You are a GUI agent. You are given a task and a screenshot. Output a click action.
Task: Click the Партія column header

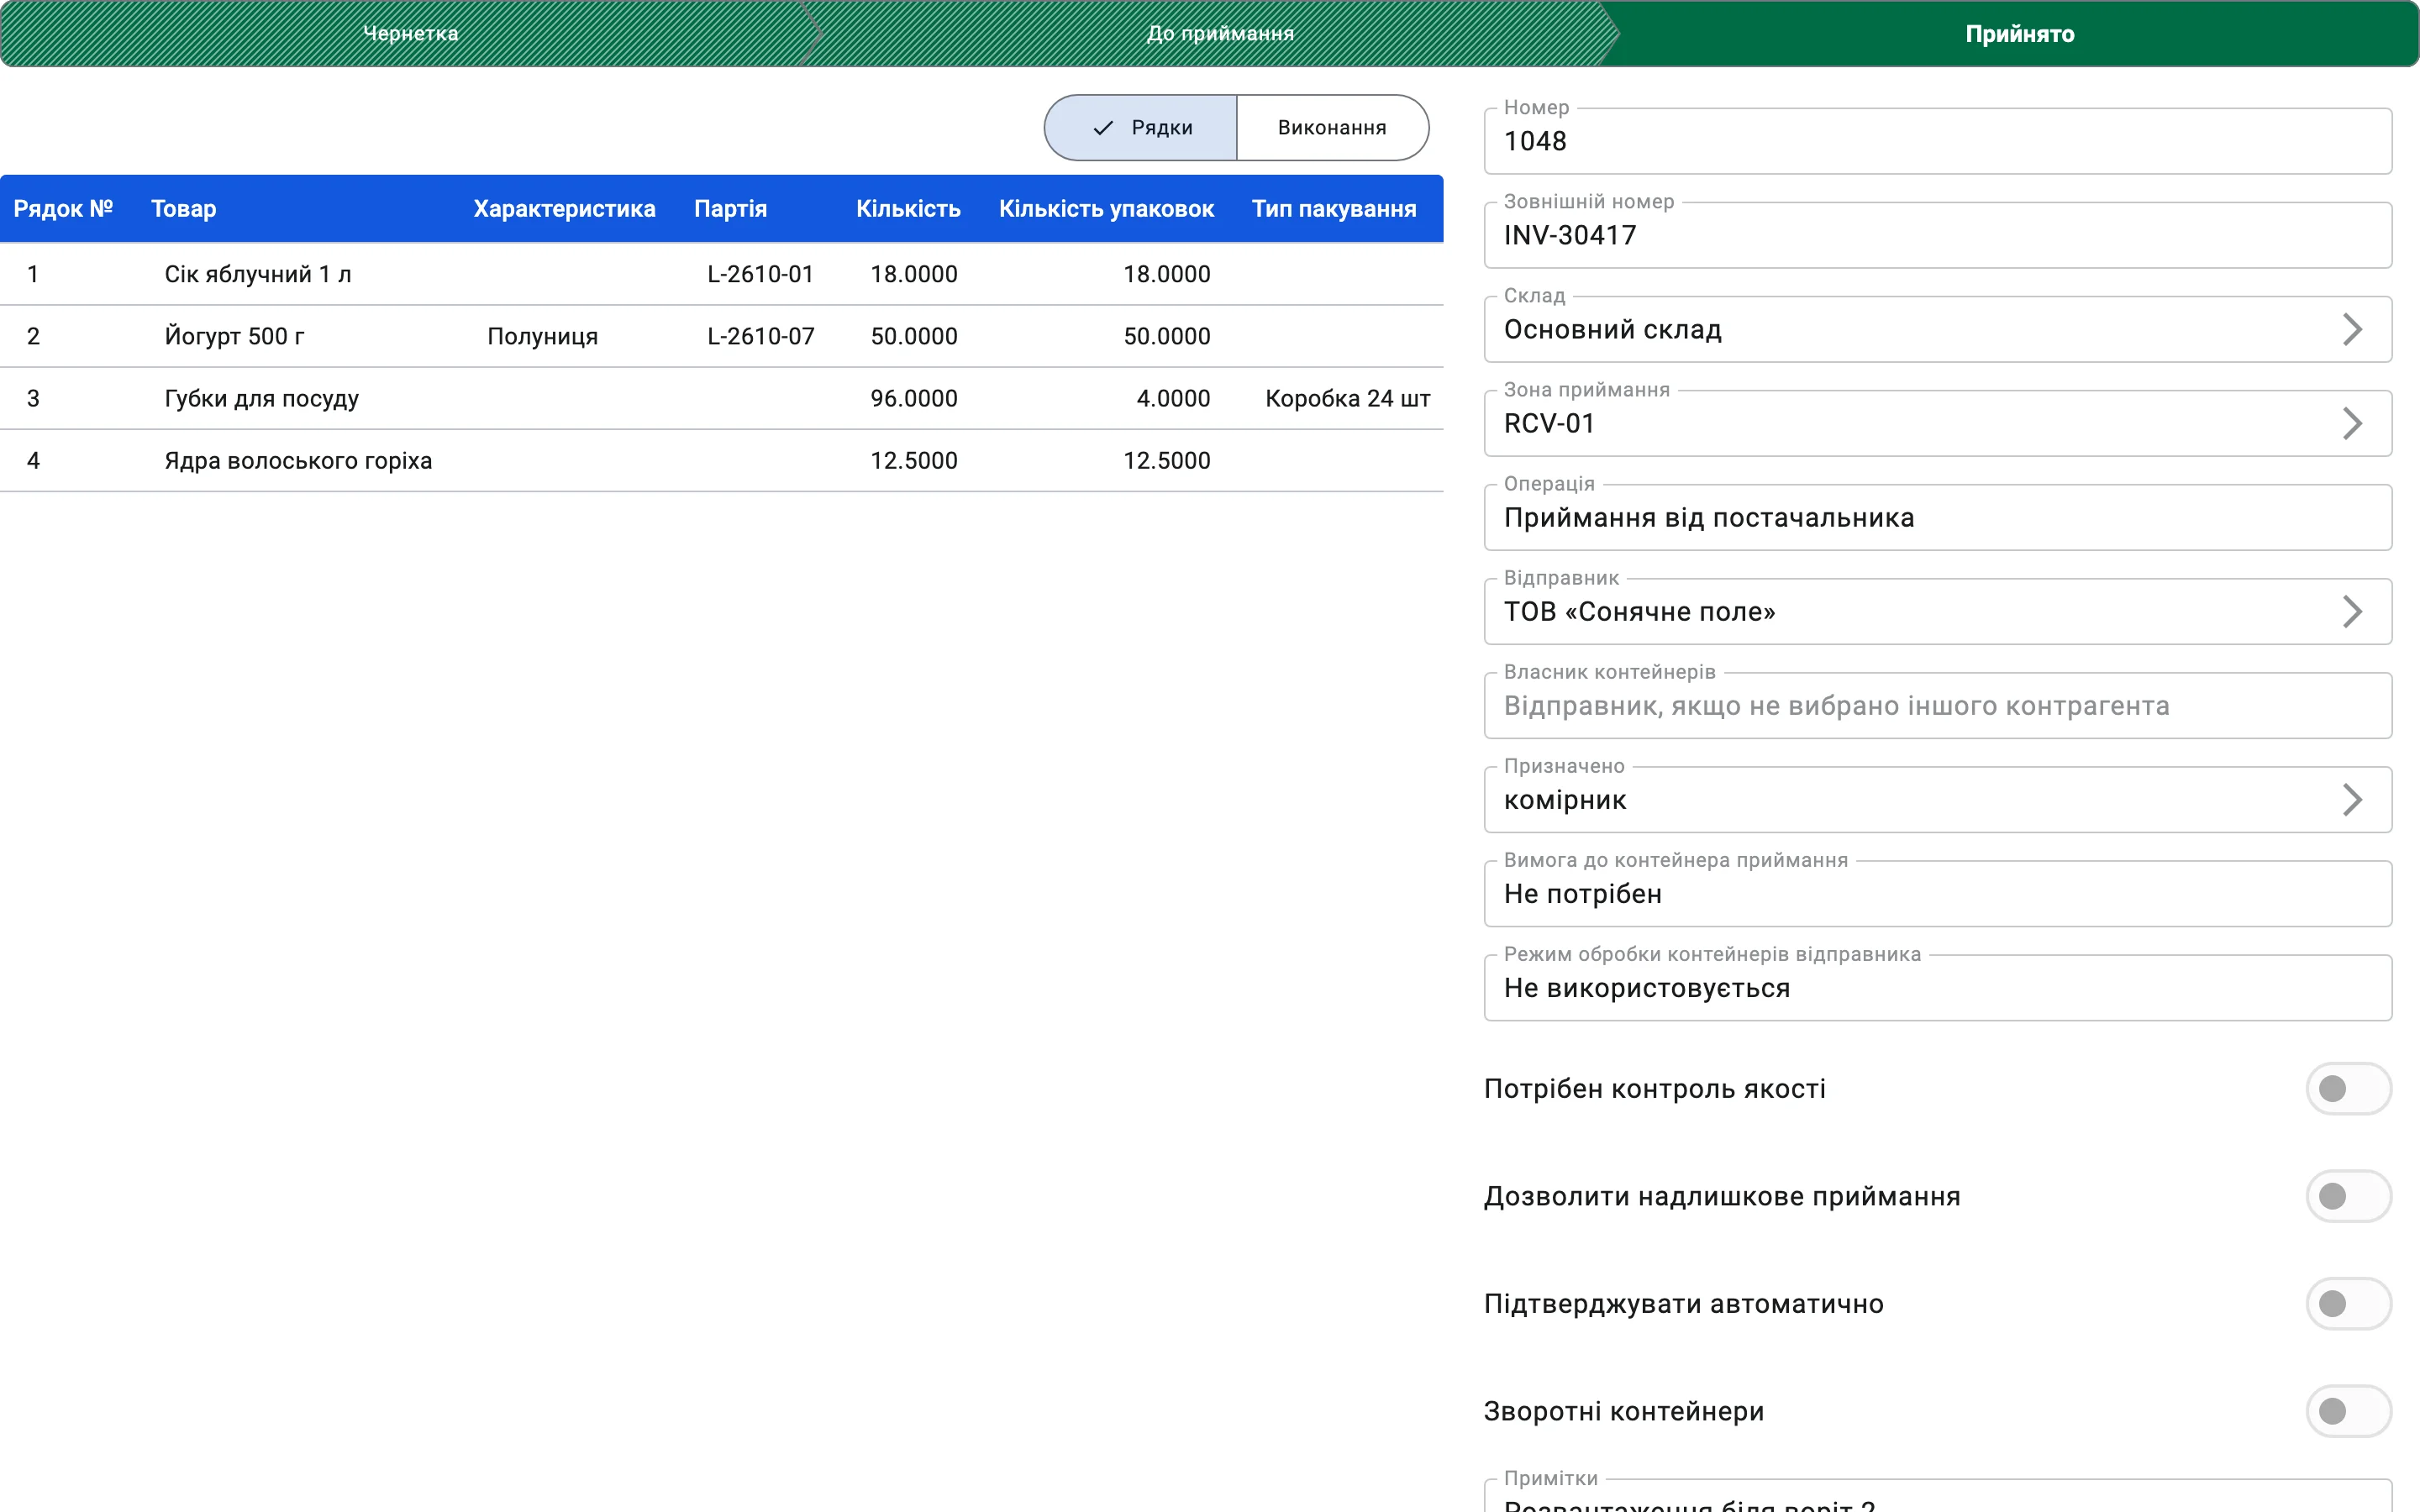pyautogui.click(x=730, y=209)
